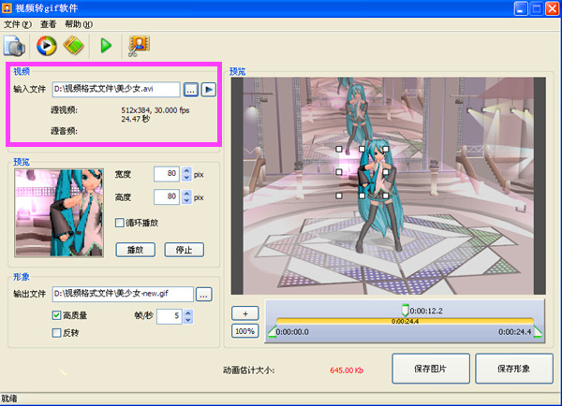Click the large video preview frame
Viewport: 562px width, 406px height.
coord(389,186)
